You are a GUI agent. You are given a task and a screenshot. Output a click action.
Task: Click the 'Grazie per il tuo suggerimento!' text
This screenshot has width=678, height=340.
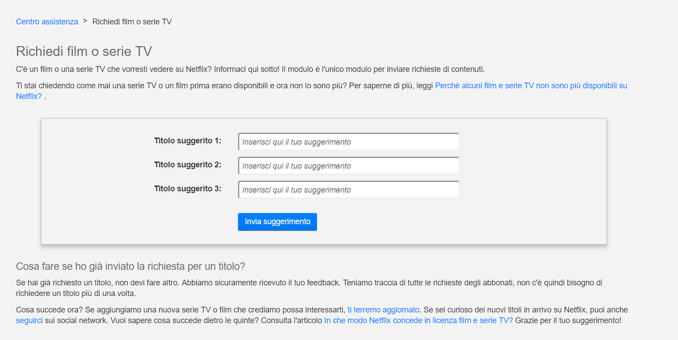[568, 320]
